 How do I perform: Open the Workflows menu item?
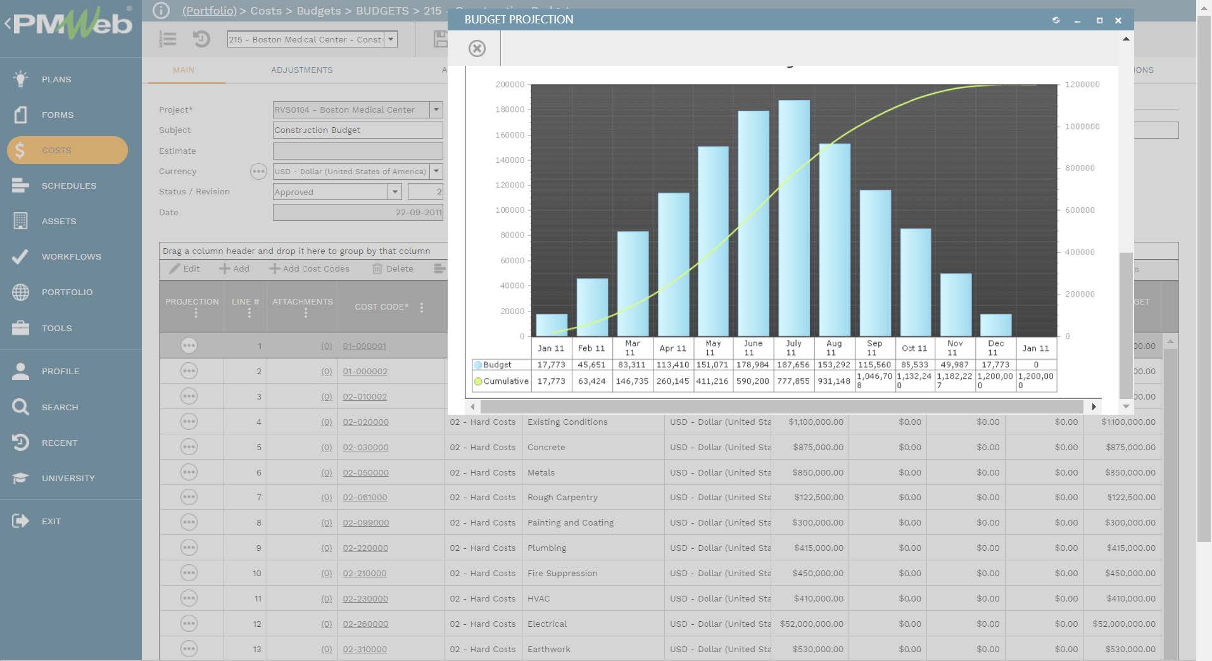point(71,256)
